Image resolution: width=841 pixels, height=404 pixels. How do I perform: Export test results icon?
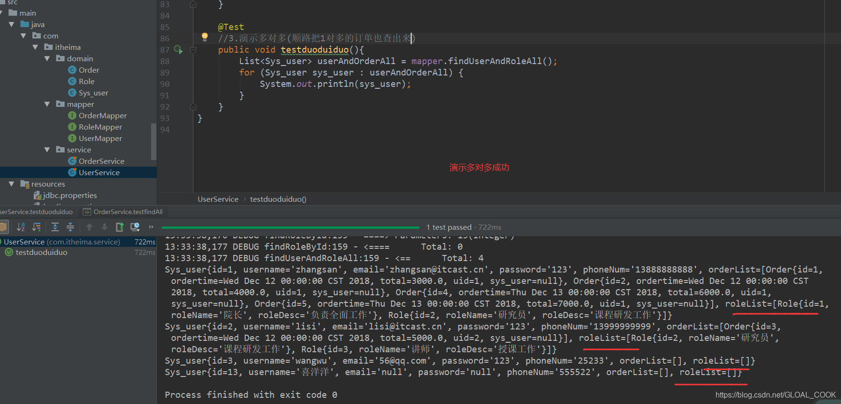coord(120,227)
